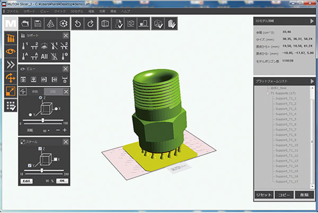Click the hand icon in top toolbar
Image resolution: width=318 pixels, height=213 pixels.
pyautogui.click(x=172, y=23)
